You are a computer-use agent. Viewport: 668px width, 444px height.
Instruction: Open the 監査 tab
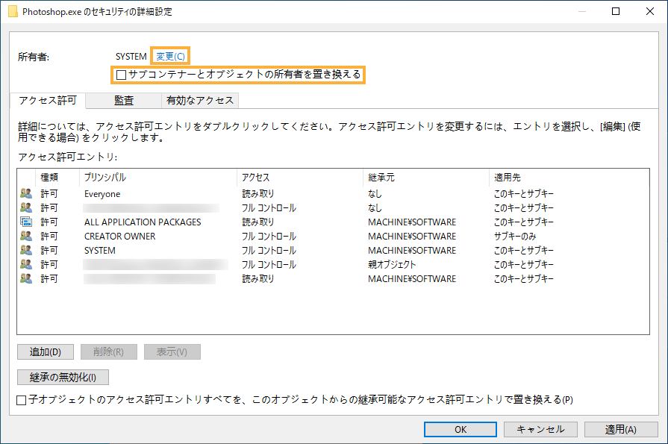(x=124, y=101)
